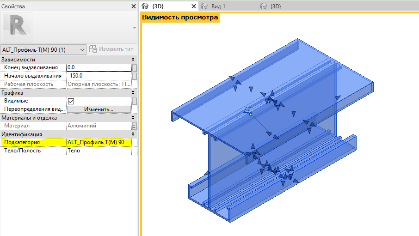The image size is (419, 236).
Task: Click the associate parameter button for Материал
Action: point(135,126)
